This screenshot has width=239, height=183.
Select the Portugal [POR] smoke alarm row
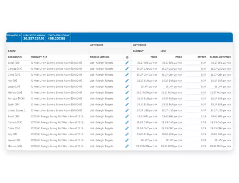(x=16, y=99)
